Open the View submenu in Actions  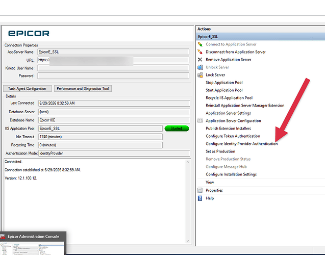[x=210, y=182]
